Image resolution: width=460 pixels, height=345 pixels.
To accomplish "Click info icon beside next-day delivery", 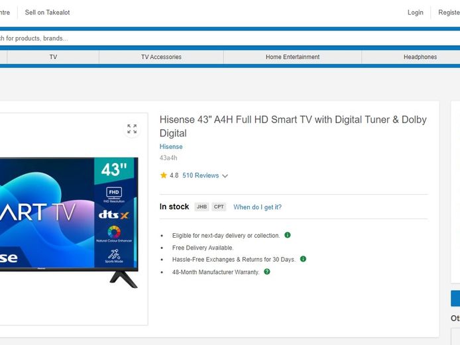I will pyautogui.click(x=288, y=235).
